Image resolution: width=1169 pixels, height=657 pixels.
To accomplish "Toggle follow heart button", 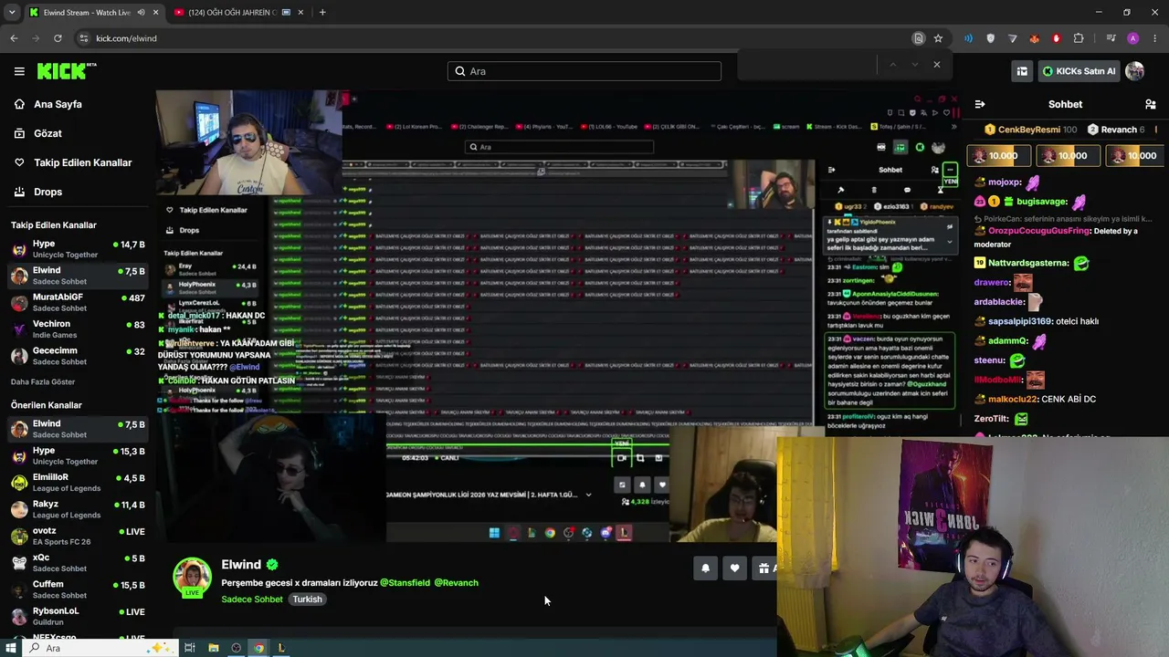I will click(x=734, y=568).
